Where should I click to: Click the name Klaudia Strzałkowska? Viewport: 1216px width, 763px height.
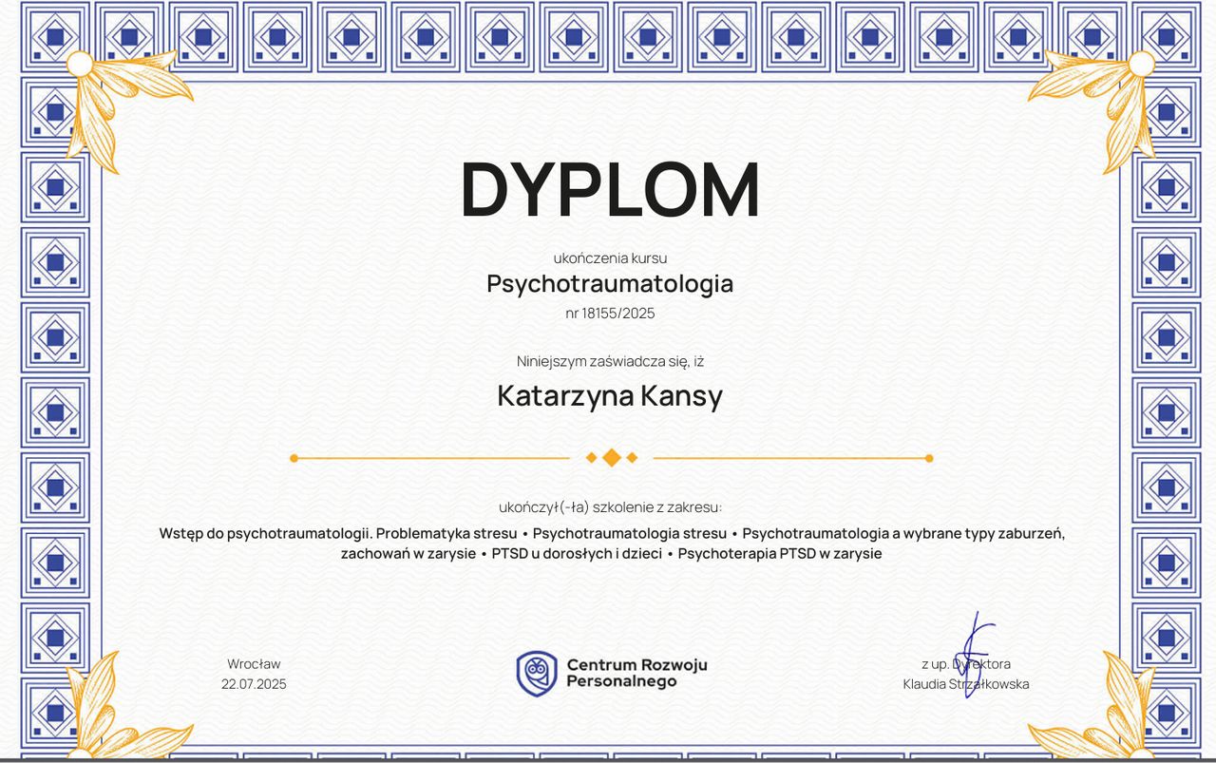coord(965,684)
